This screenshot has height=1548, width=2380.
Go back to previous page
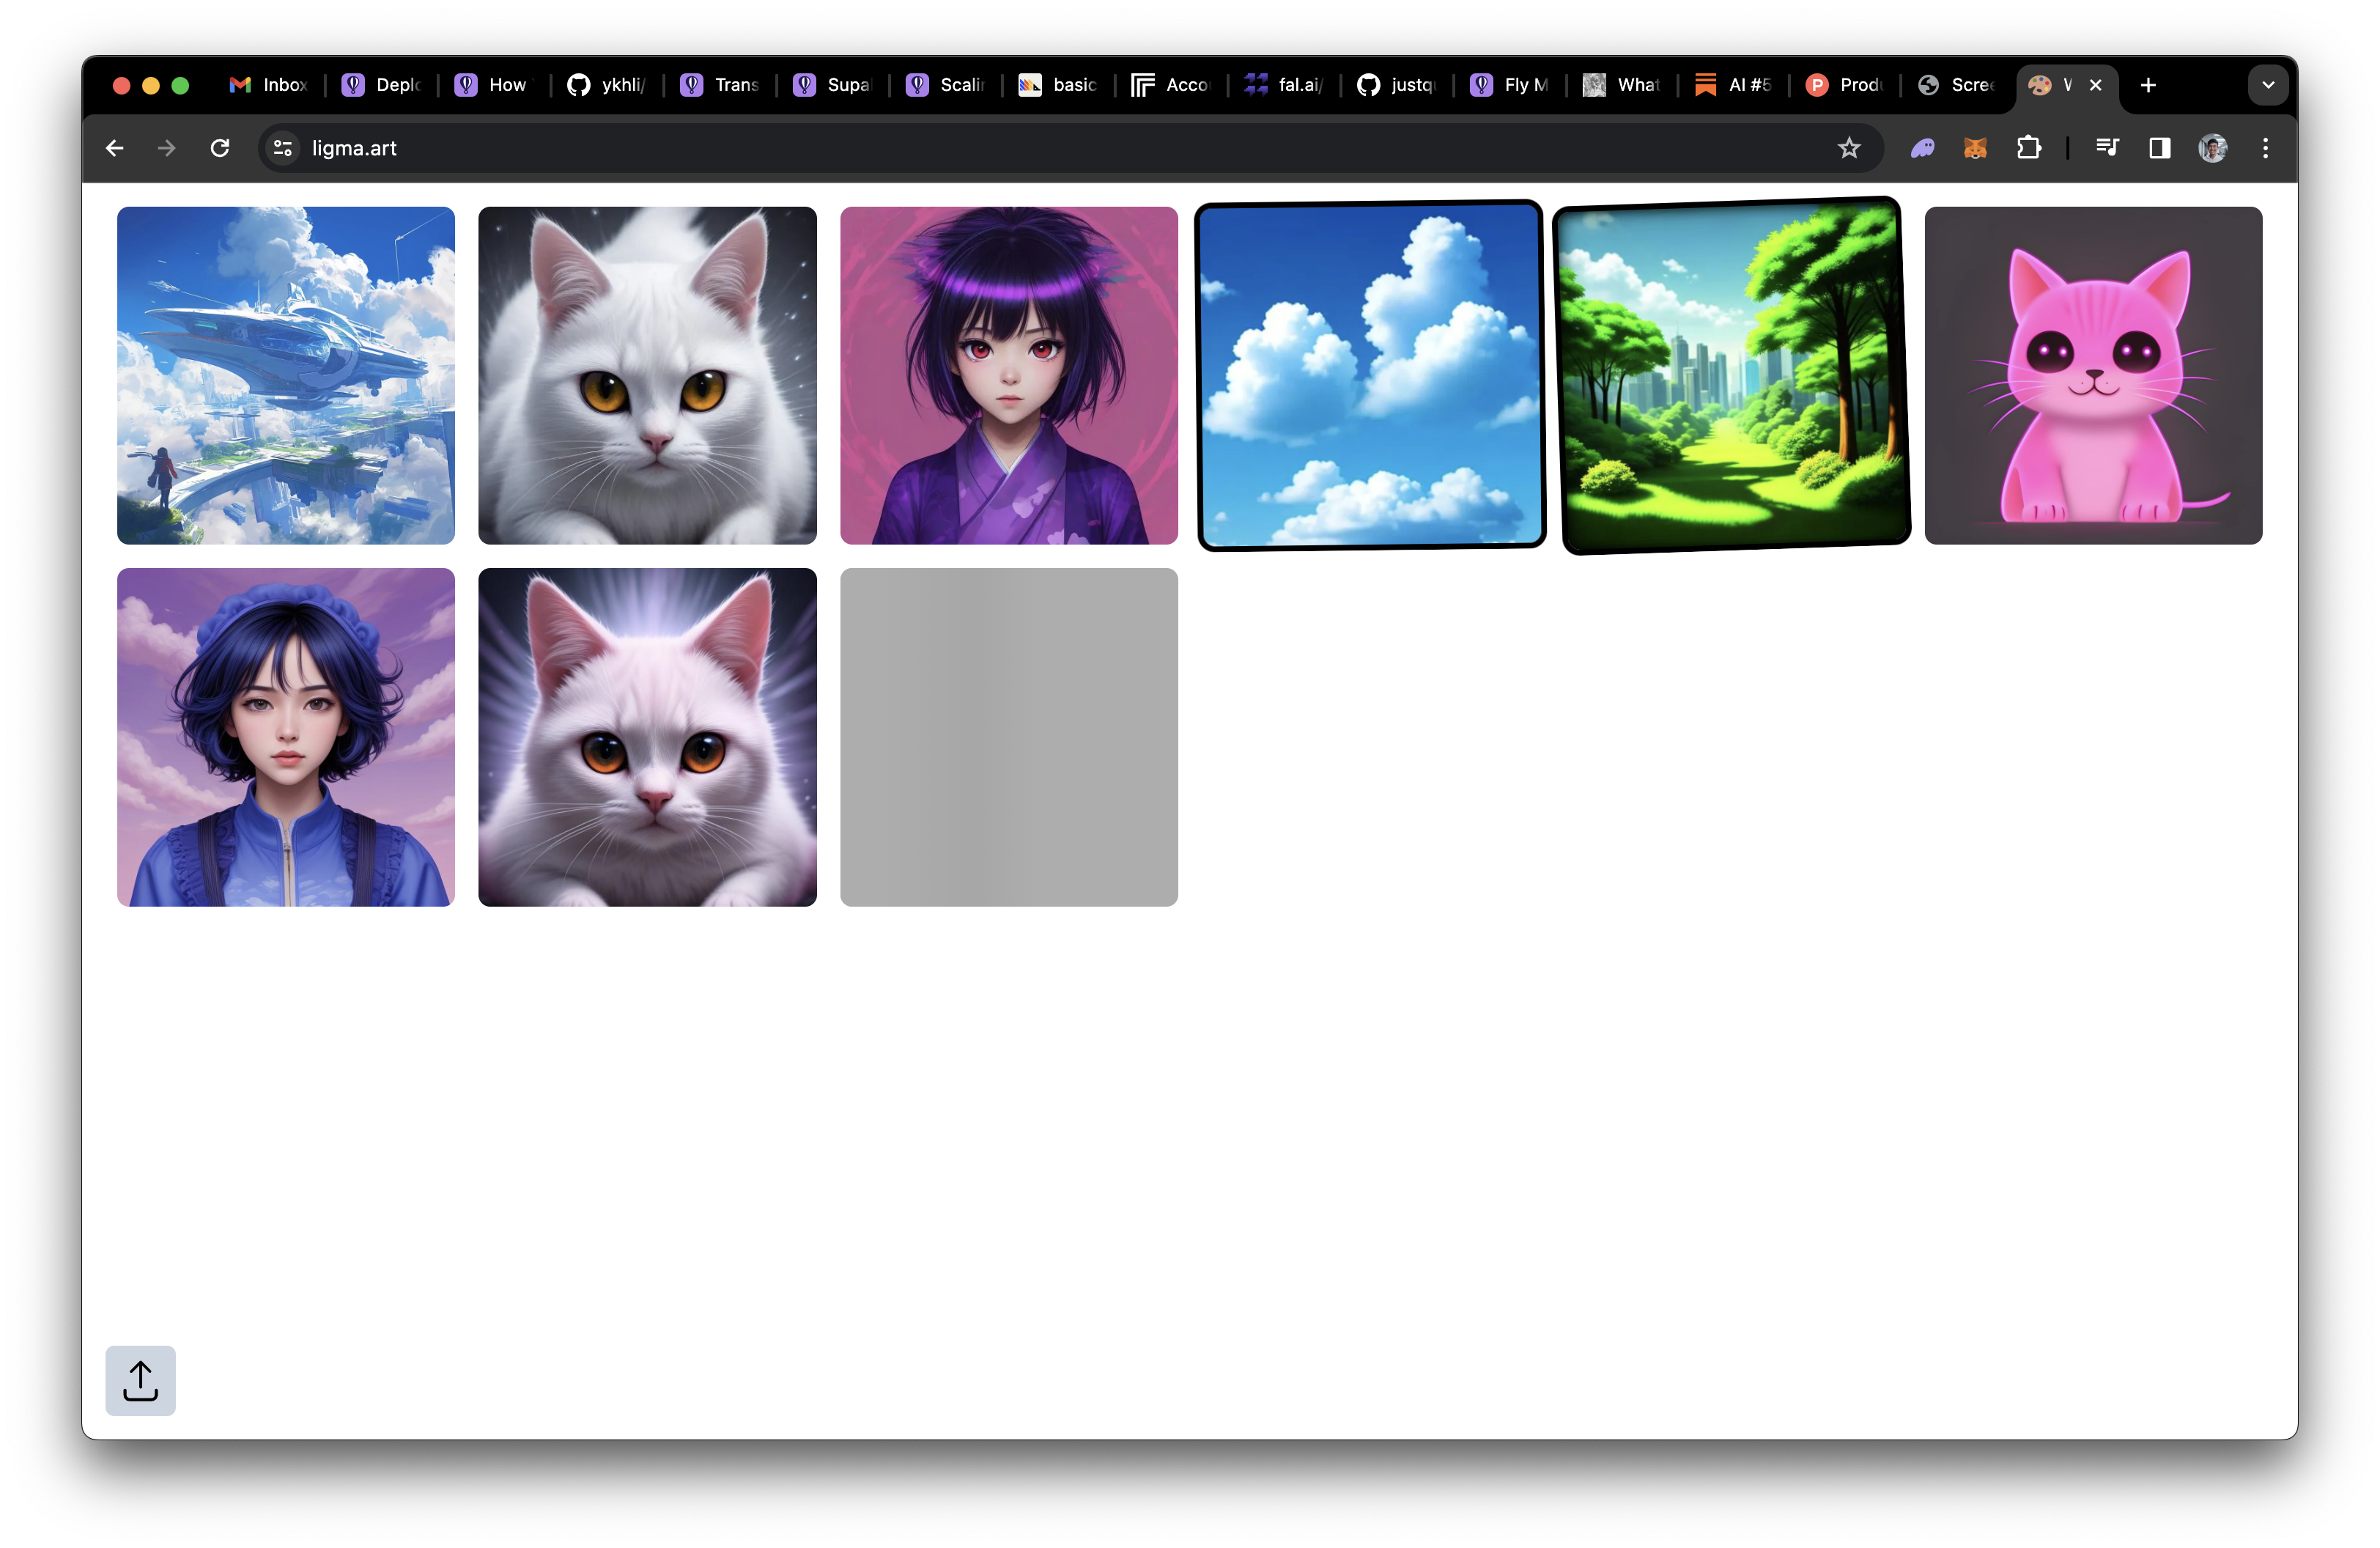pyautogui.click(x=115, y=148)
